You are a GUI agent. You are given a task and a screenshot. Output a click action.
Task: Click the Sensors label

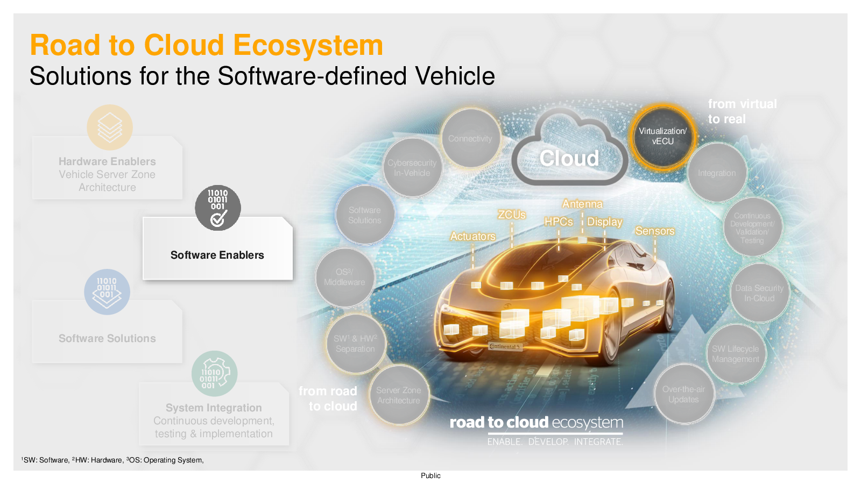pyautogui.click(x=655, y=231)
